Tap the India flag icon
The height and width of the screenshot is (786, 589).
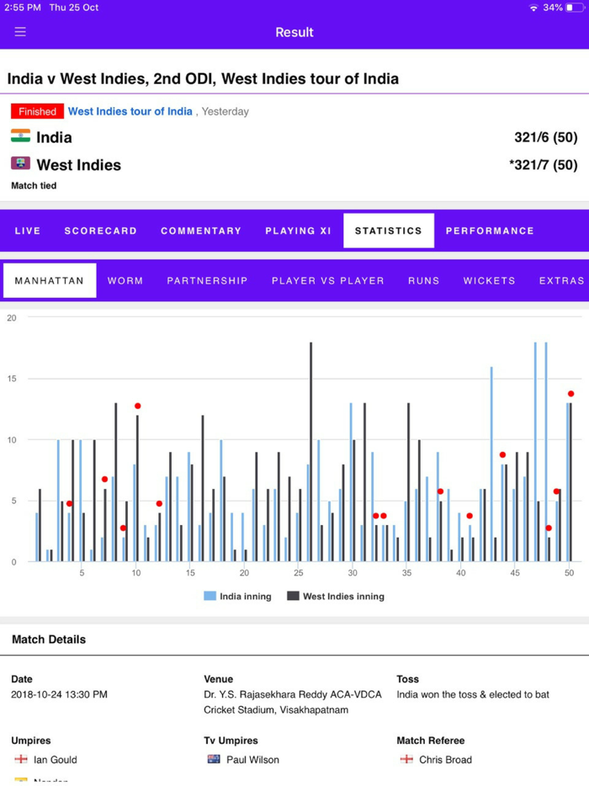click(x=20, y=136)
